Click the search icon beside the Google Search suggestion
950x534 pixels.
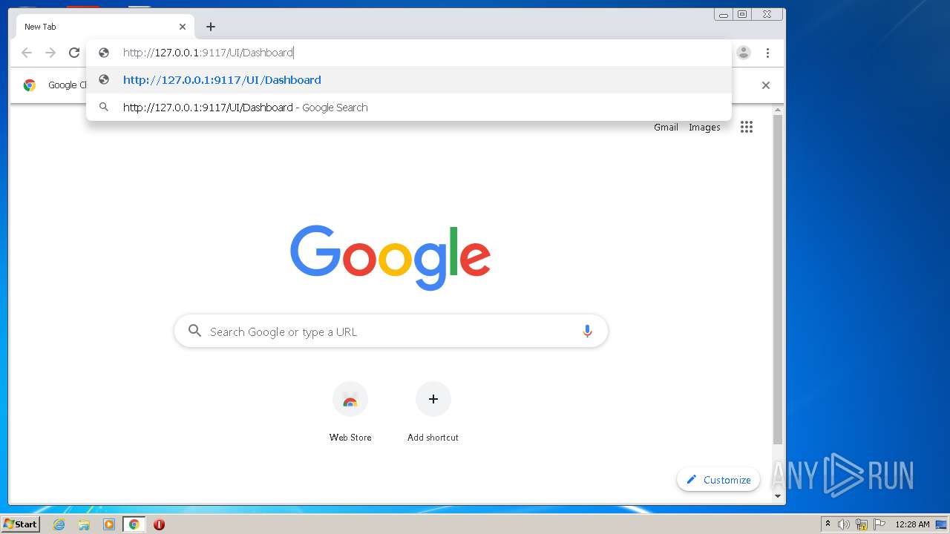(x=105, y=108)
